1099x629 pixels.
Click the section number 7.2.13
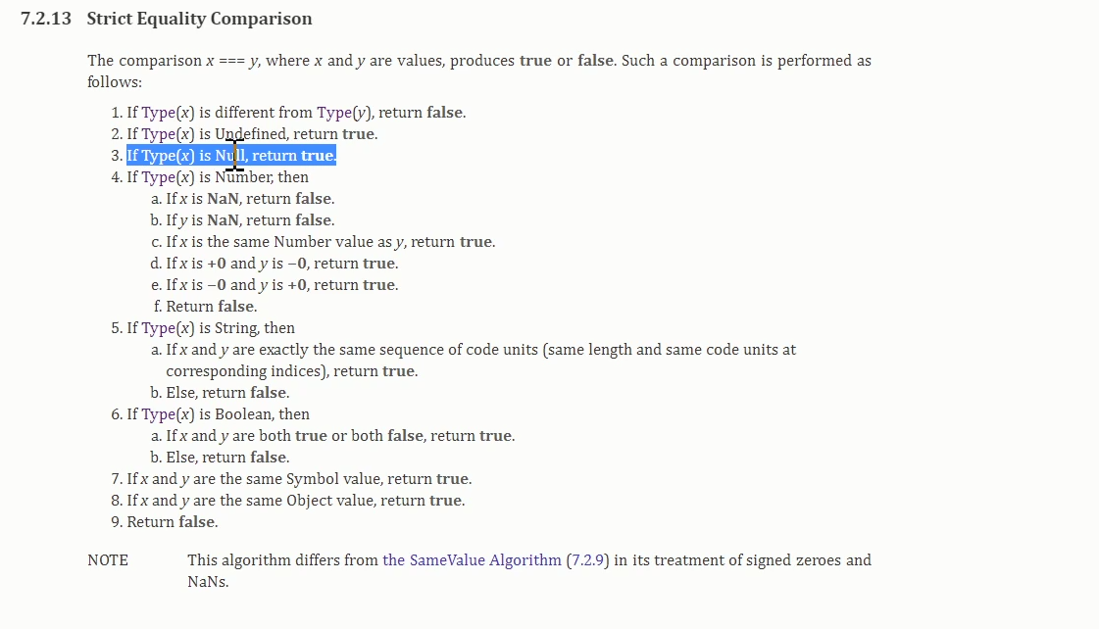click(x=46, y=19)
